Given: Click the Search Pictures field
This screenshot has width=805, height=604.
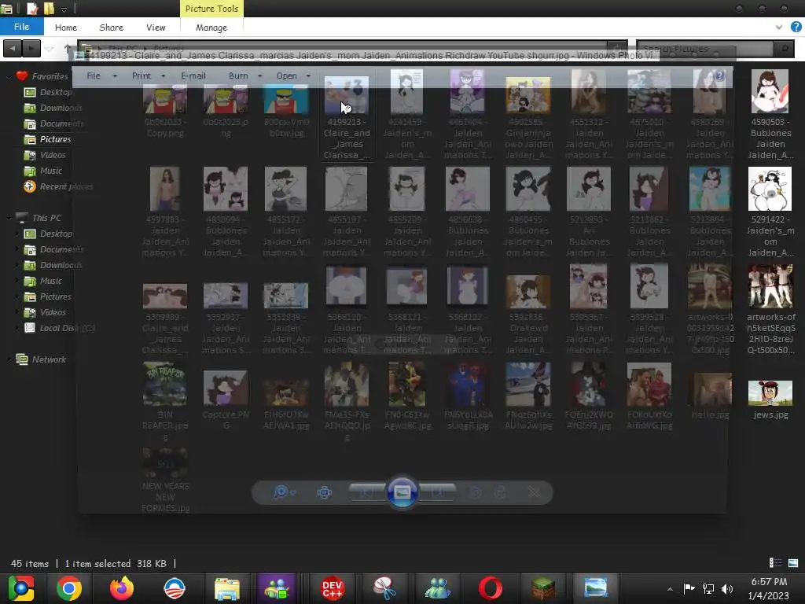Looking at the screenshot, I should point(706,49).
